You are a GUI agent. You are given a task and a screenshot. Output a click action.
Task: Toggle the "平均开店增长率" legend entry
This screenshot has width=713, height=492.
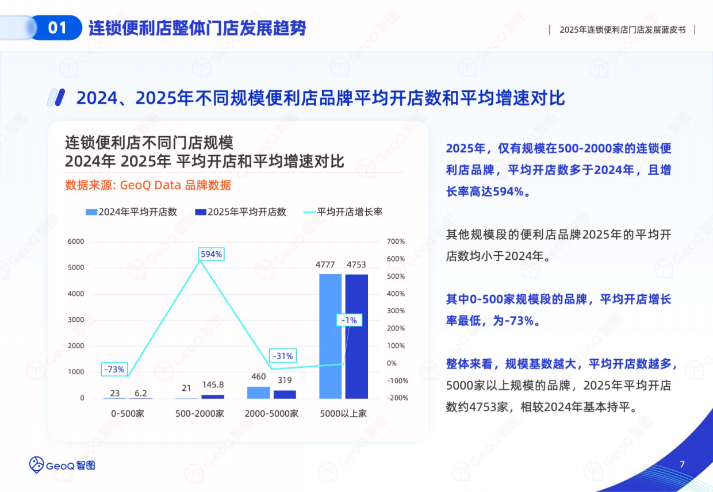click(x=350, y=212)
